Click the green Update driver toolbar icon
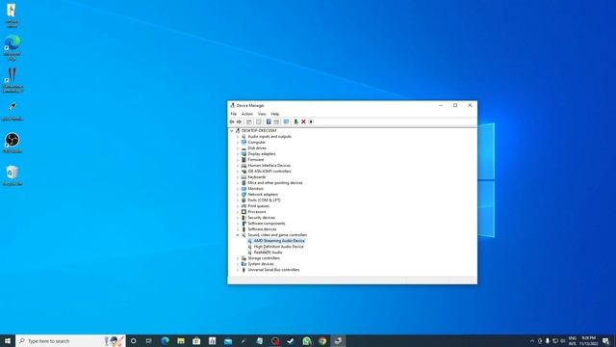The image size is (616, 347). point(296,122)
